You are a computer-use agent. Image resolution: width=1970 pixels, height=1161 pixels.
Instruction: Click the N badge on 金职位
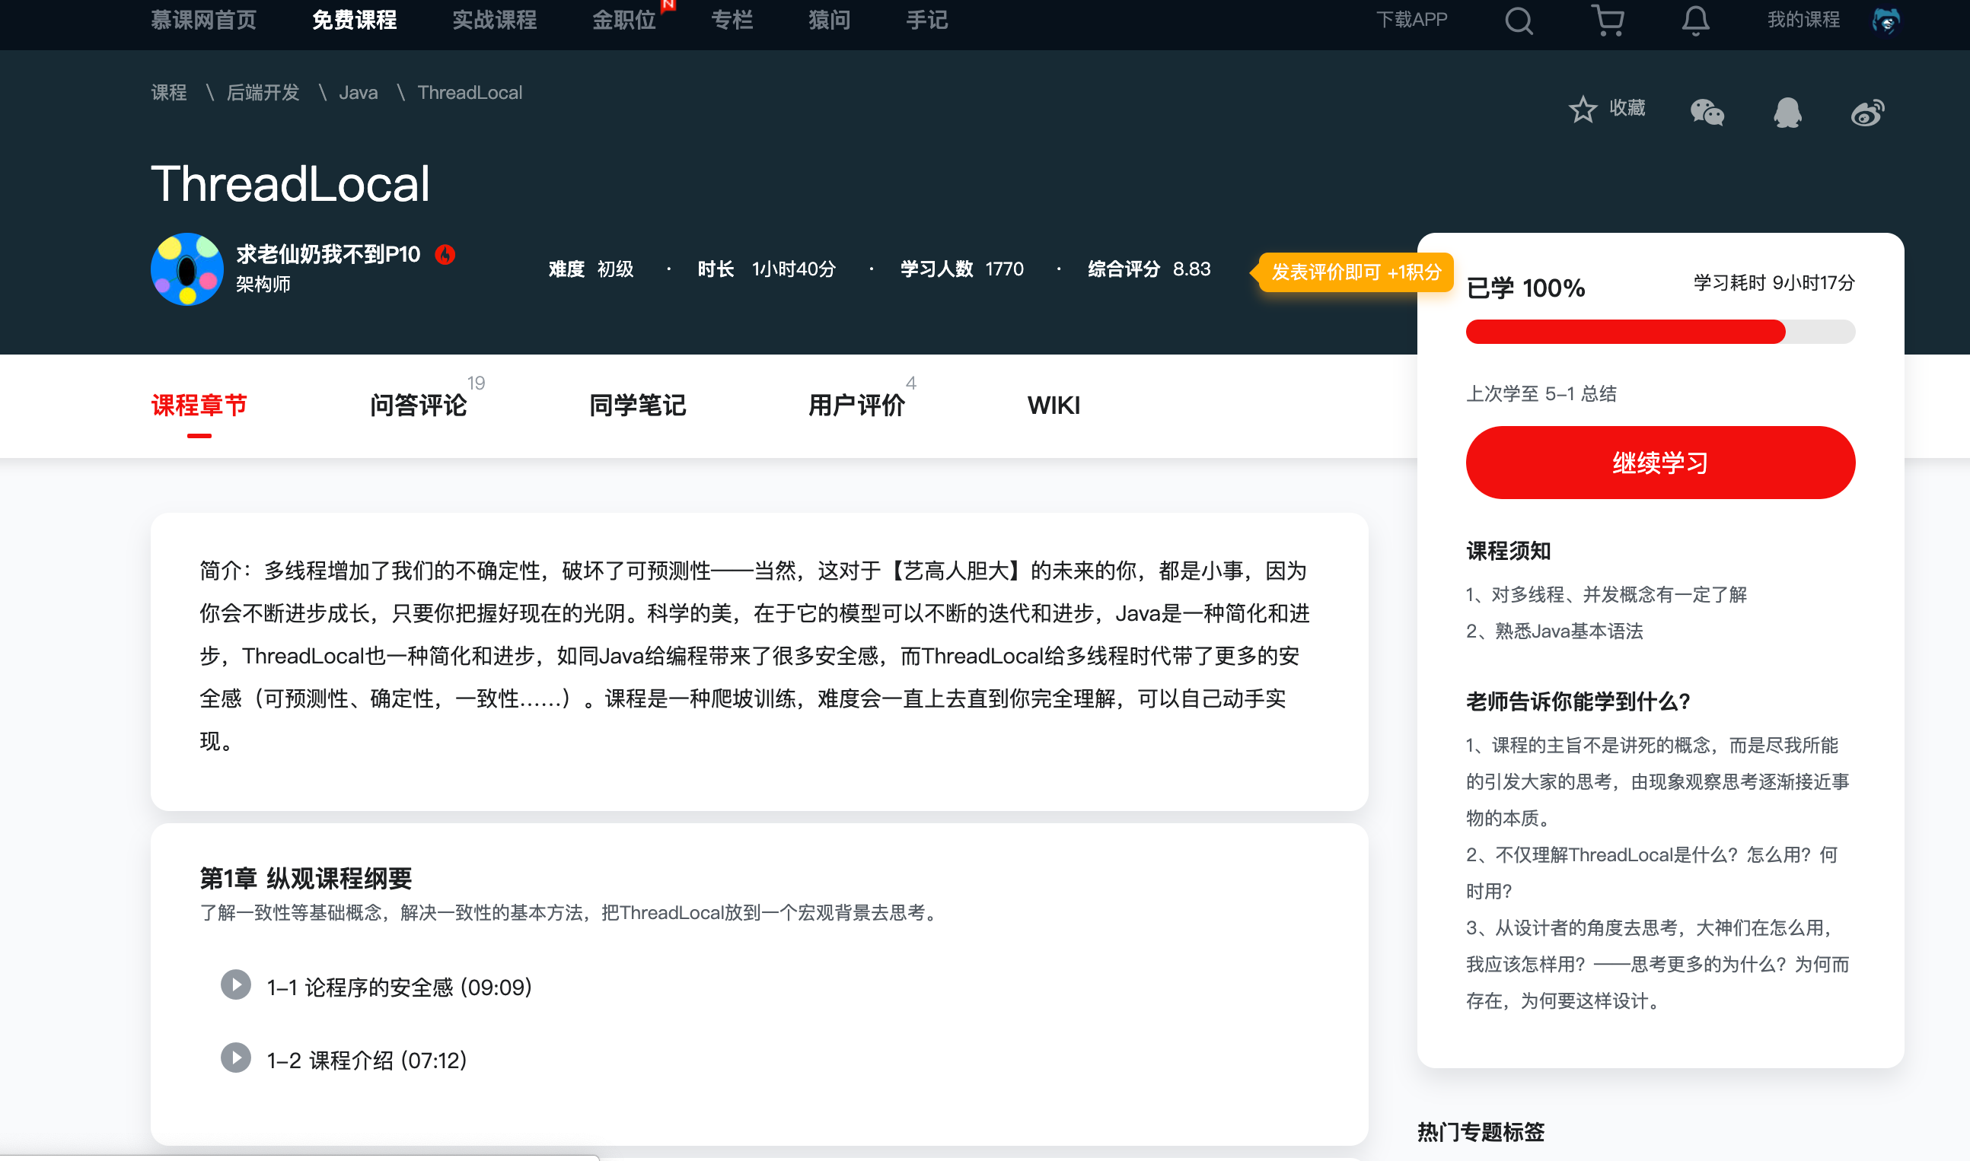pos(668,5)
